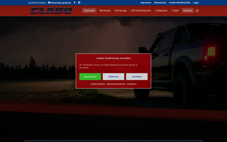This screenshot has width=227, height=142.
Task: Open Umbauten menu item
Action: point(162,11)
